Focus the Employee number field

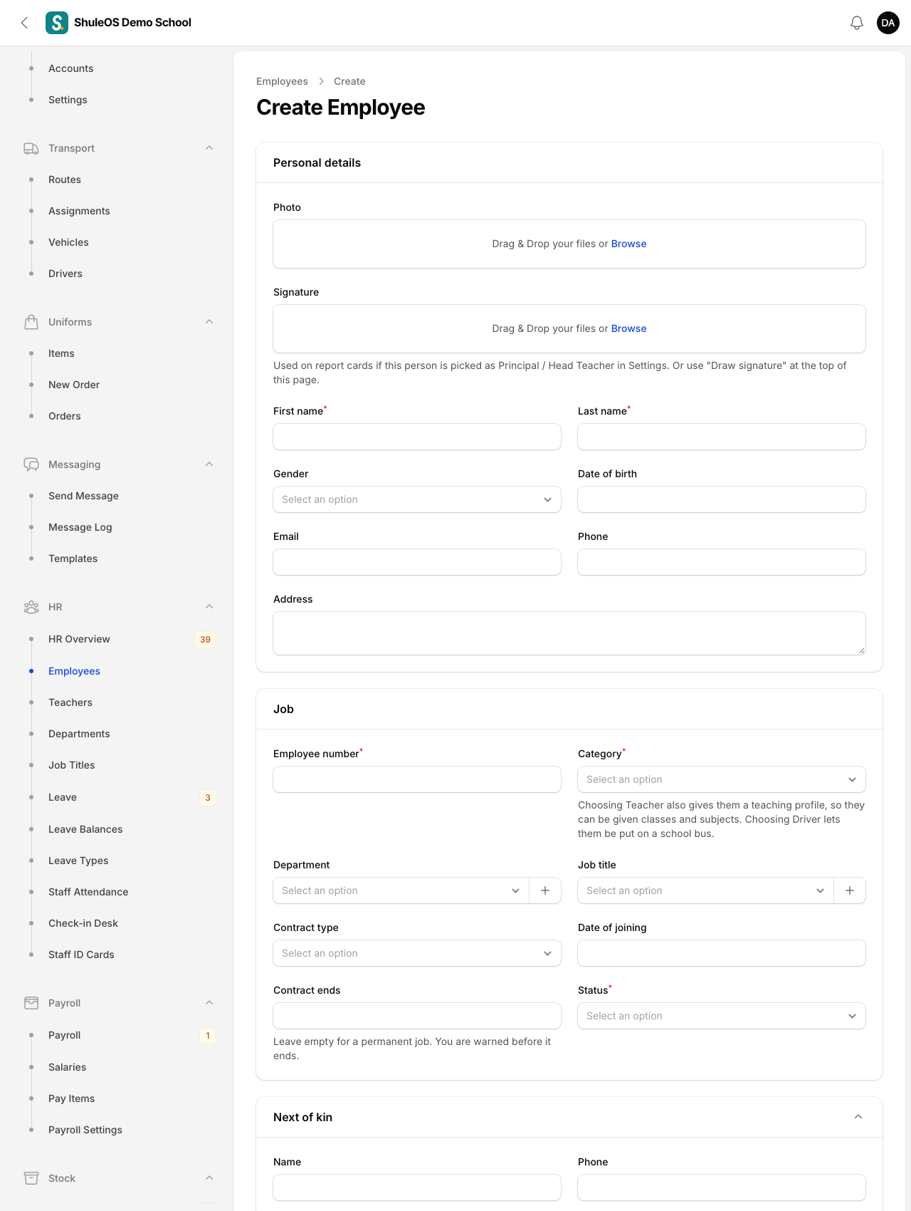(417, 779)
